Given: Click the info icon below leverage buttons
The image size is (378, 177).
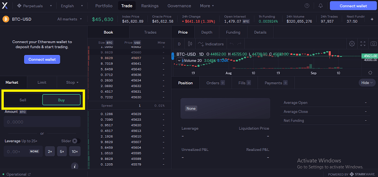Looking at the screenshot, I should pyautogui.click(x=75, y=166).
